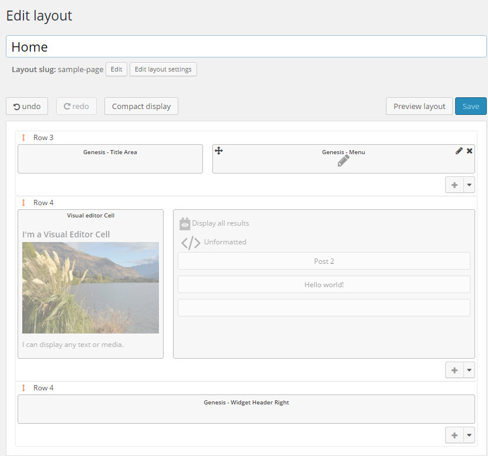Add a cell with the plus button under the Visual editor row
Image resolution: width=488 pixels, height=456 pixels.
click(x=455, y=370)
